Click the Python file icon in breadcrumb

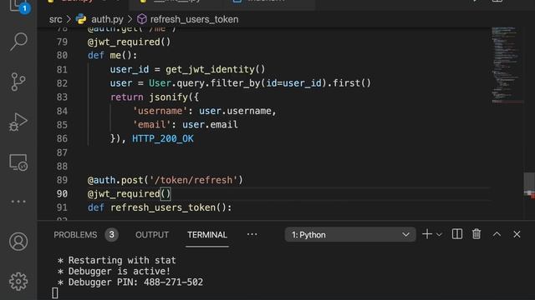point(81,19)
